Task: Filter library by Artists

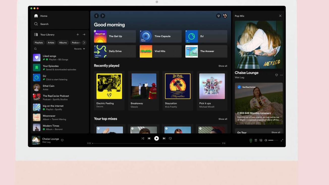Action: point(51,43)
